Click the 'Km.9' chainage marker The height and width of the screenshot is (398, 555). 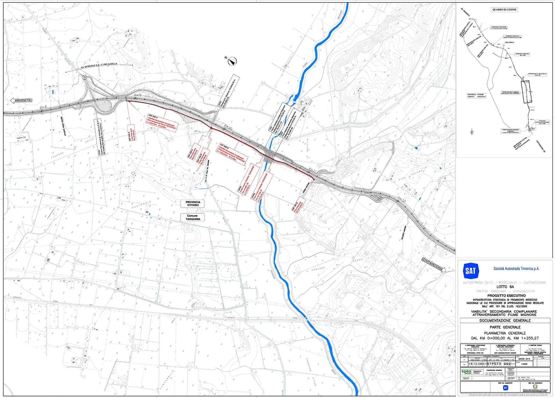[x=138, y=95]
